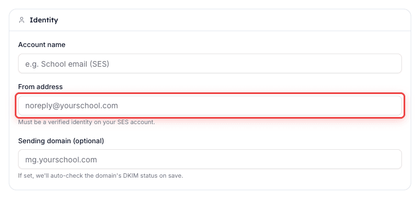Click the person icon beside Identity

pyautogui.click(x=21, y=20)
